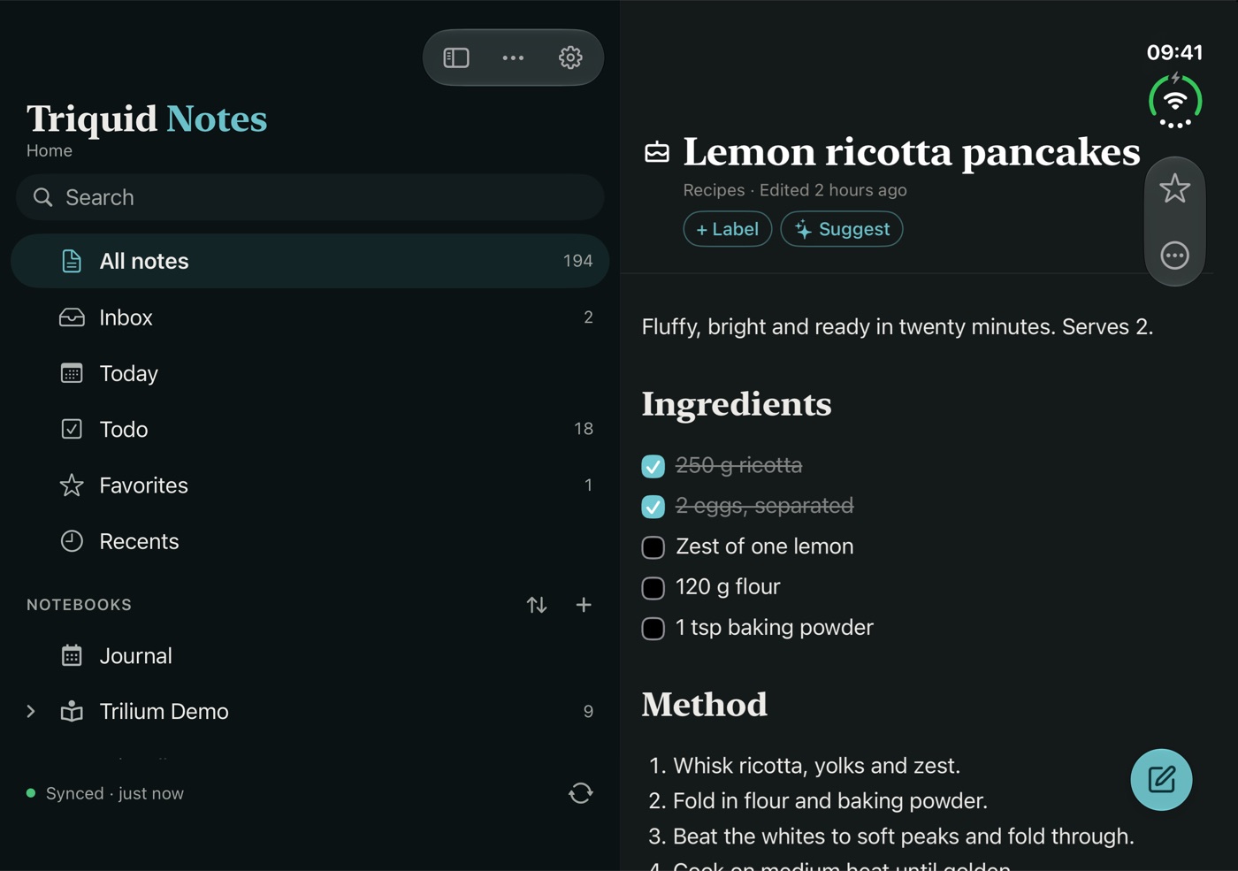Click the + Label button
1238x871 pixels.
pyautogui.click(x=728, y=229)
